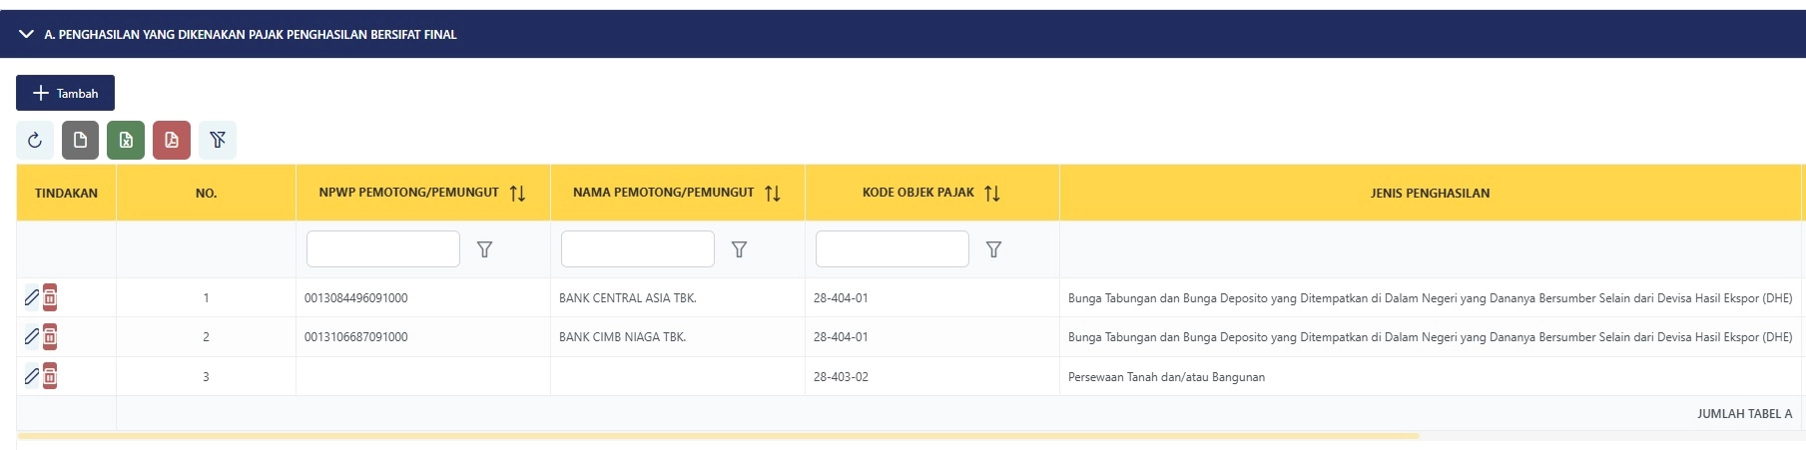The image size is (1806, 450).
Task: Edit row 2 BANK CIMB NIAGA entry
Action: 31,336
